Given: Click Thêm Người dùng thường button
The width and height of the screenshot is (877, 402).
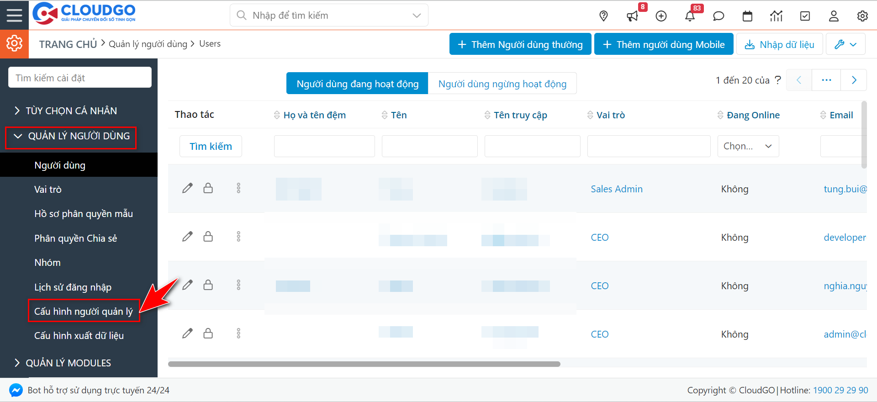Looking at the screenshot, I should point(520,44).
